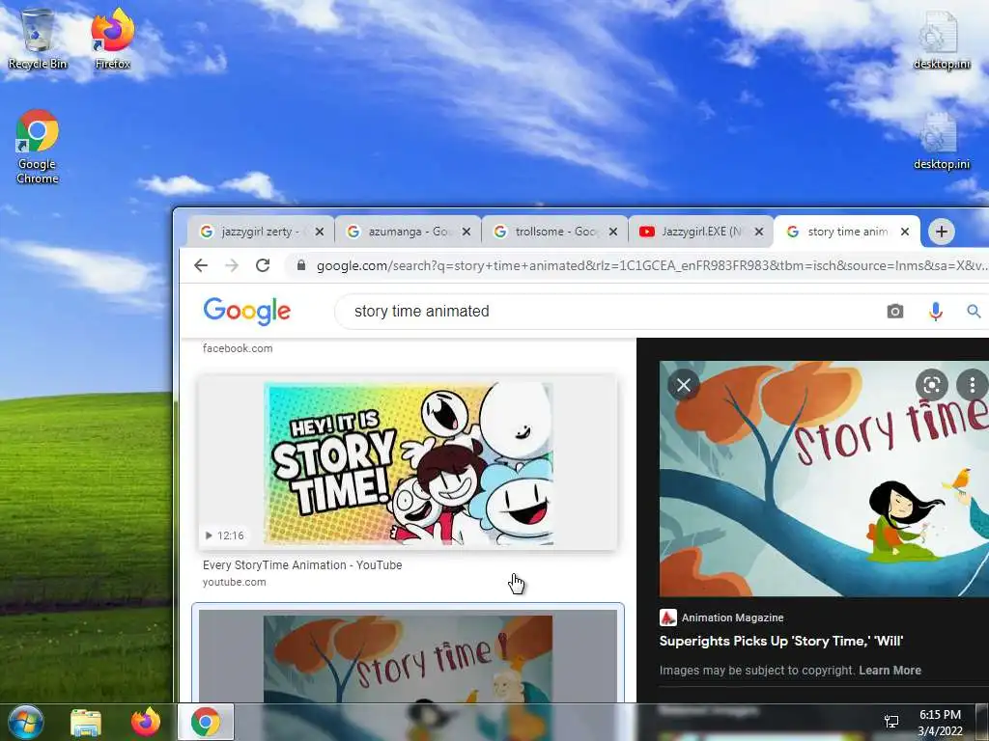Search by image using the camera icon

pos(895,312)
